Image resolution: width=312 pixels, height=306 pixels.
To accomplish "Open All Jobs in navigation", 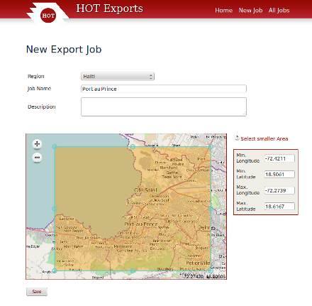I will (279, 11).
